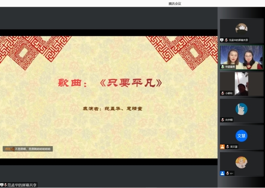Click muted mic icon beside 吴文慧
Screen dimensions: 265x188
click(227, 146)
